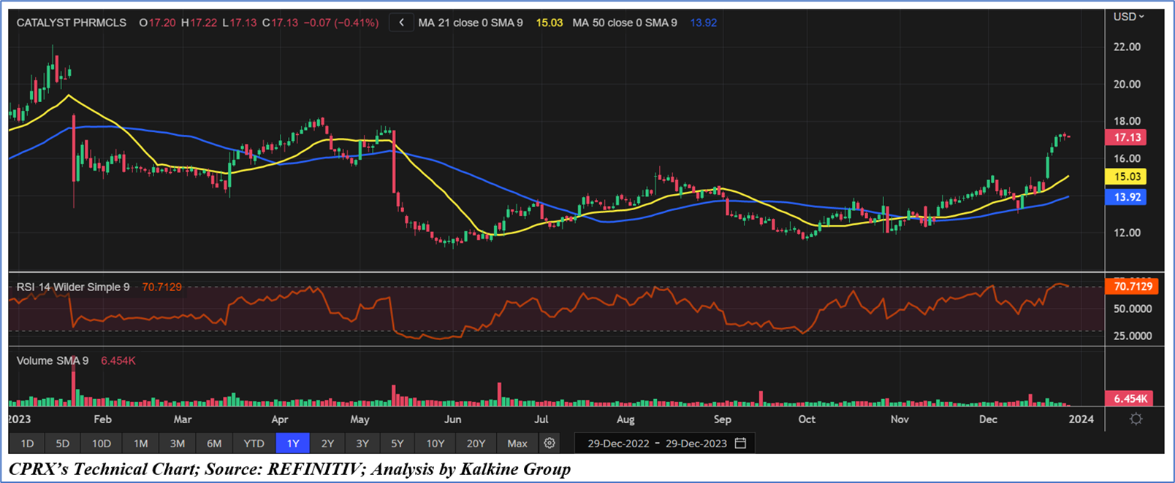Open the date range calendar icon
This screenshot has height=483, width=1175.
(740, 443)
